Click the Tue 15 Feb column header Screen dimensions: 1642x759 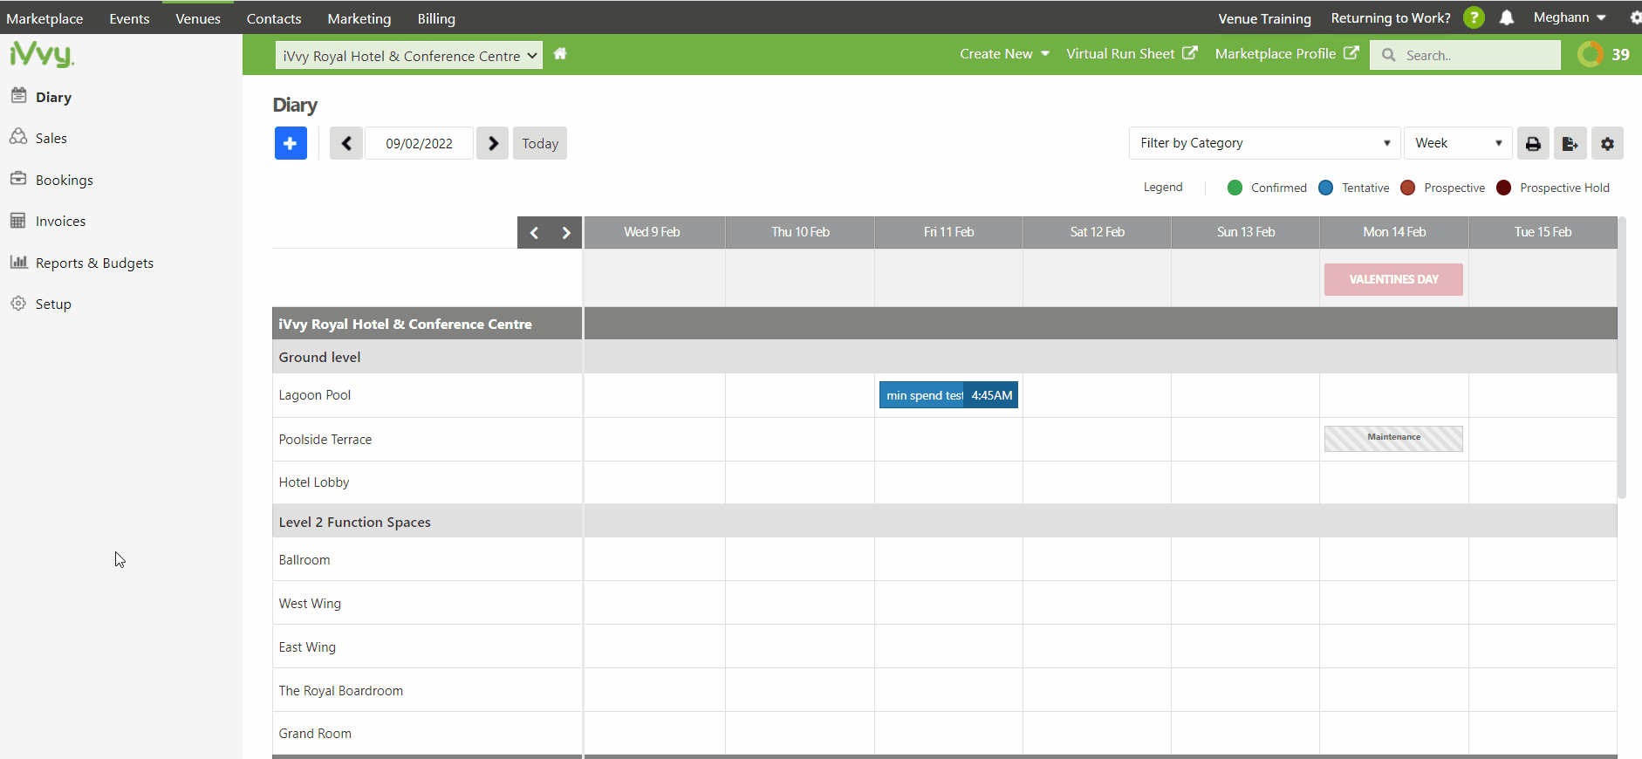click(1543, 232)
